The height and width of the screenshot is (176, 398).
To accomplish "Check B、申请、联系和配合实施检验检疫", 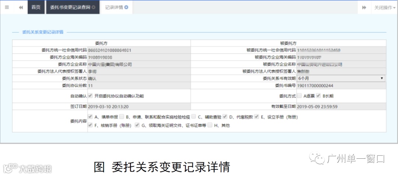I will (122, 117).
